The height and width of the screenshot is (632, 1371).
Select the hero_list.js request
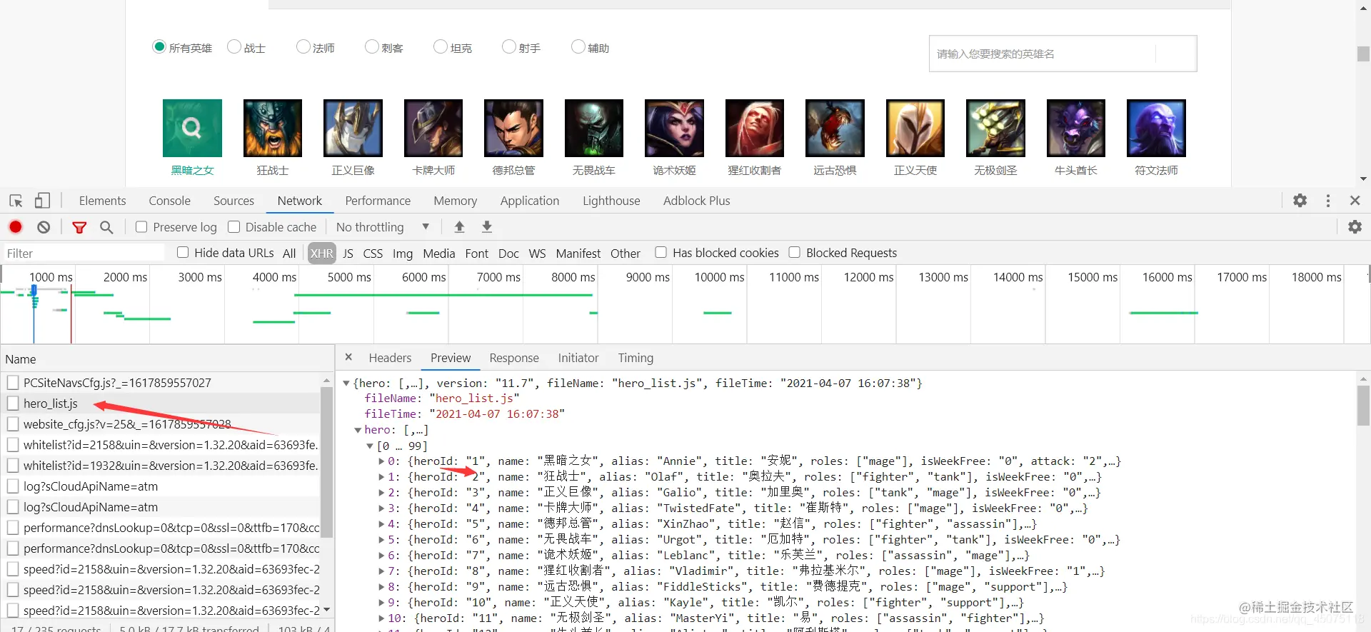50,403
